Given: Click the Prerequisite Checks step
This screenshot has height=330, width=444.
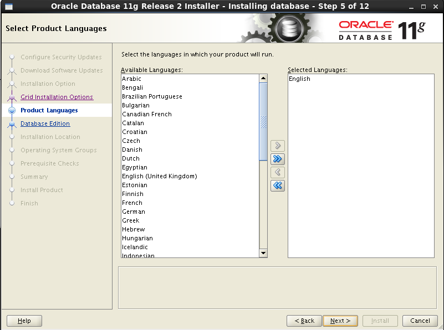Looking at the screenshot, I should (x=49, y=163).
